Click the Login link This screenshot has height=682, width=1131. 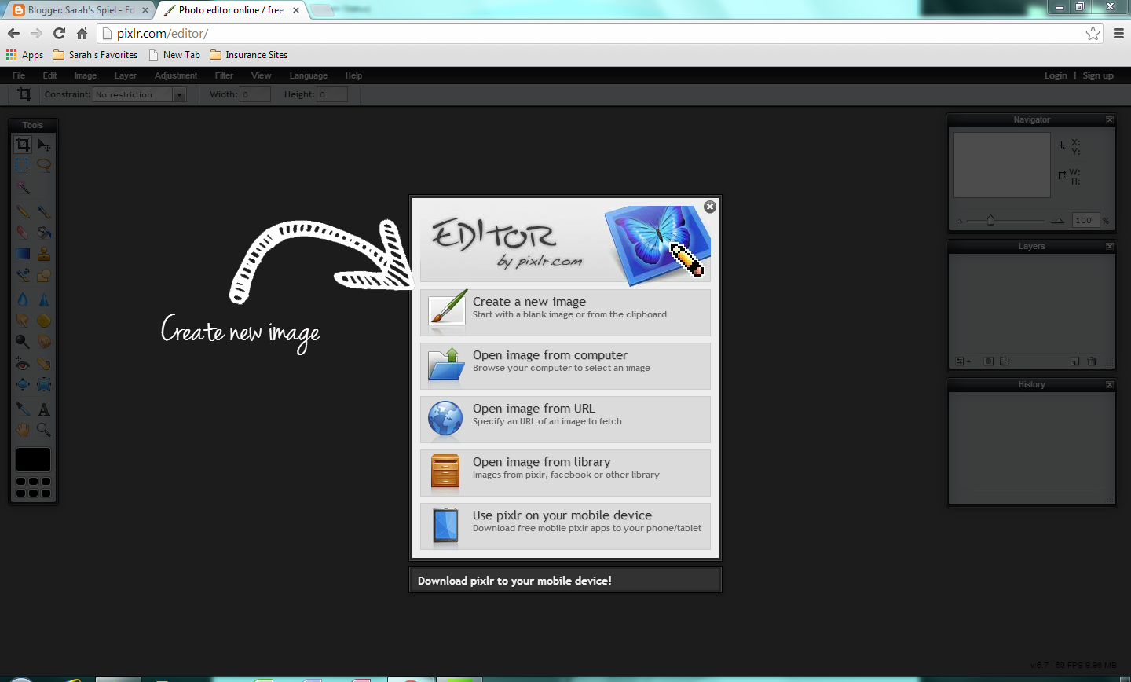click(1056, 75)
